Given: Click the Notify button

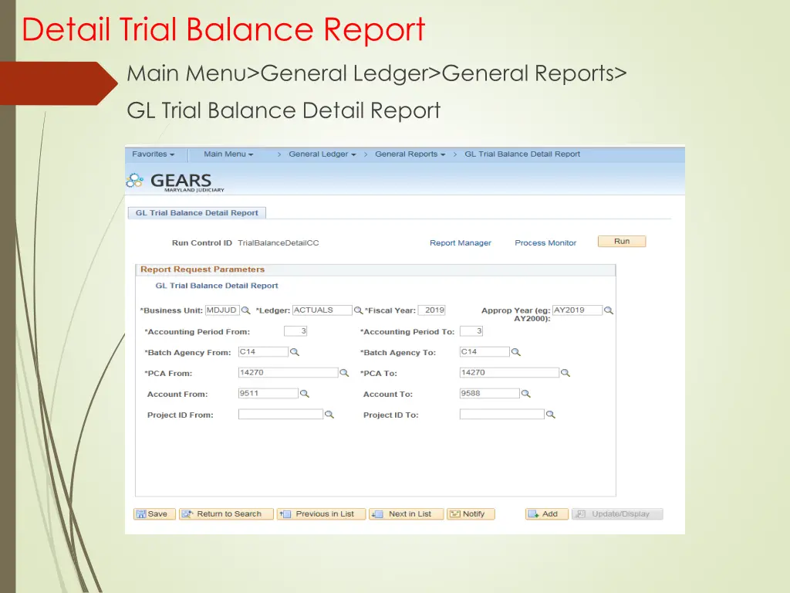Looking at the screenshot, I should tap(471, 513).
